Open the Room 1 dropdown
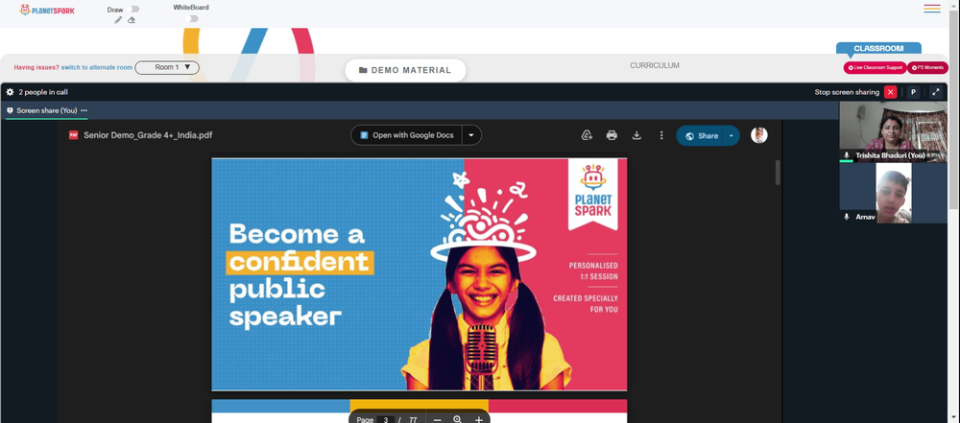This screenshot has height=423, width=960. [167, 67]
